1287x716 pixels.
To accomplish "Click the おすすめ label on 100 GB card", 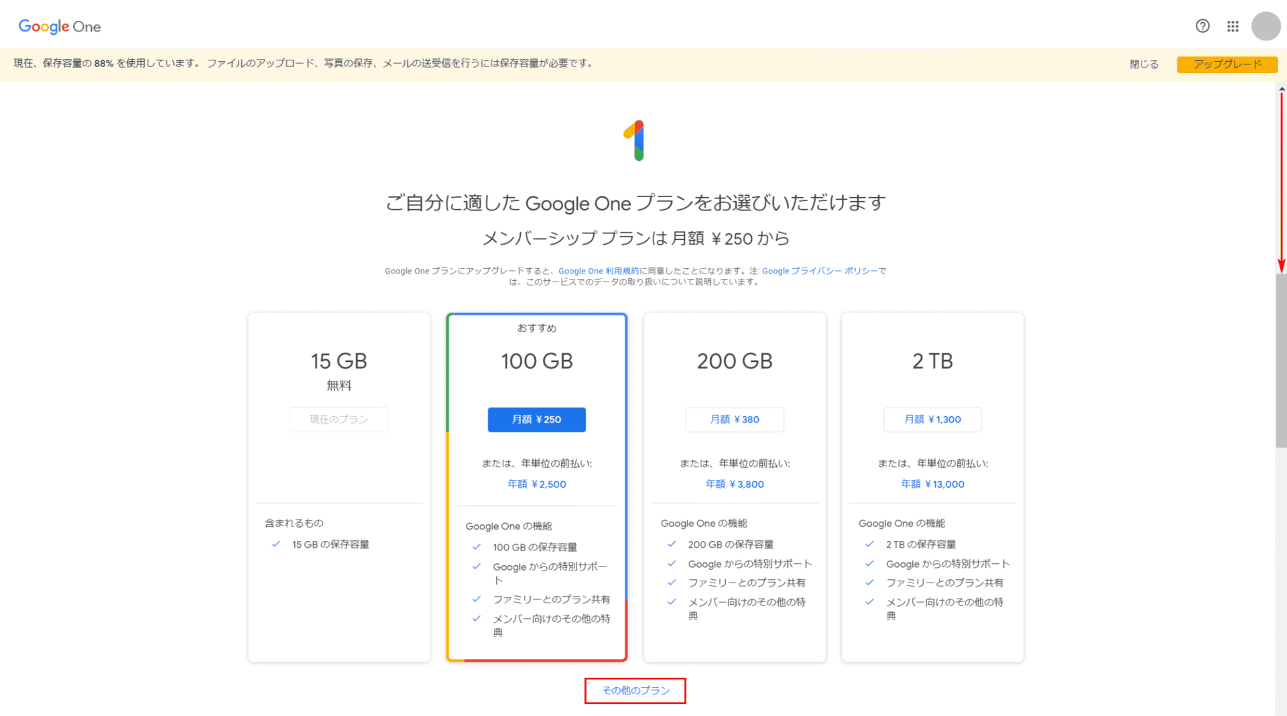I will [x=536, y=328].
